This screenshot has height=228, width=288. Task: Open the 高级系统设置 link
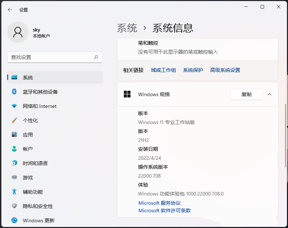(225, 70)
